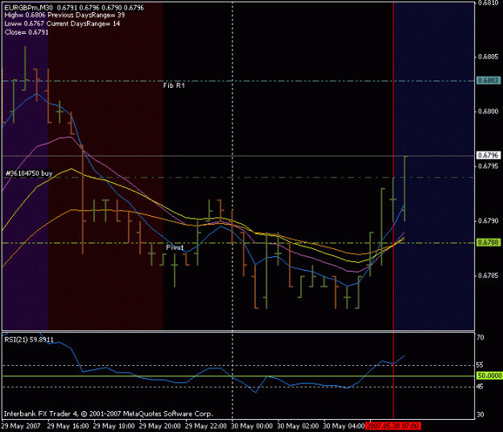This screenshot has height=432, width=503.
Task: Click the 0.6788 pivot price tag
Action: click(489, 243)
